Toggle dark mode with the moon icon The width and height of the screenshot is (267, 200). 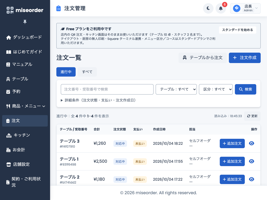208,8
